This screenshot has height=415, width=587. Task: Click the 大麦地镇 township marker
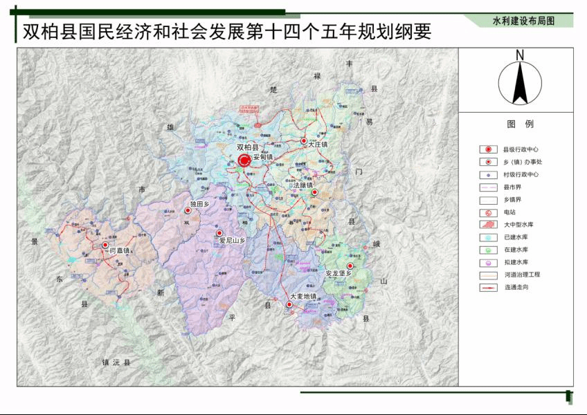tap(289, 304)
